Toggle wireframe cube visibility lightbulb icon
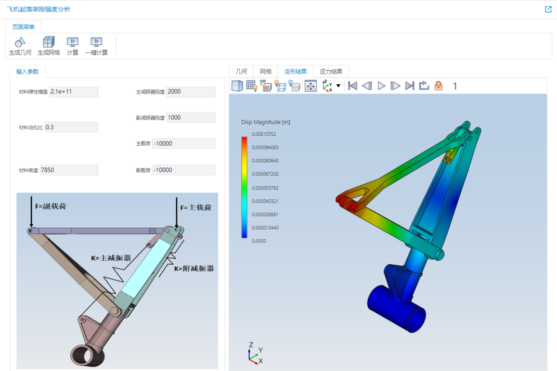 [x=280, y=86]
